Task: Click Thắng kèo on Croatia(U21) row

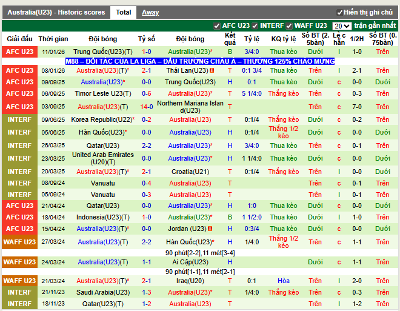Action: (284, 172)
